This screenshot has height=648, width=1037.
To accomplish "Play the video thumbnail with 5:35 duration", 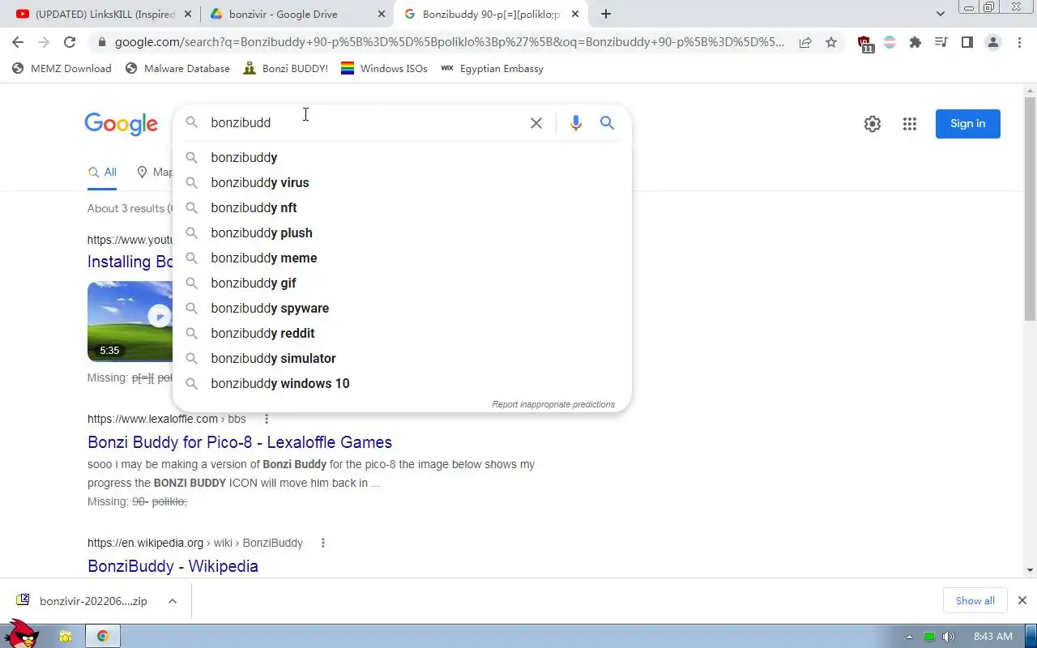I will tap(130, 321).
